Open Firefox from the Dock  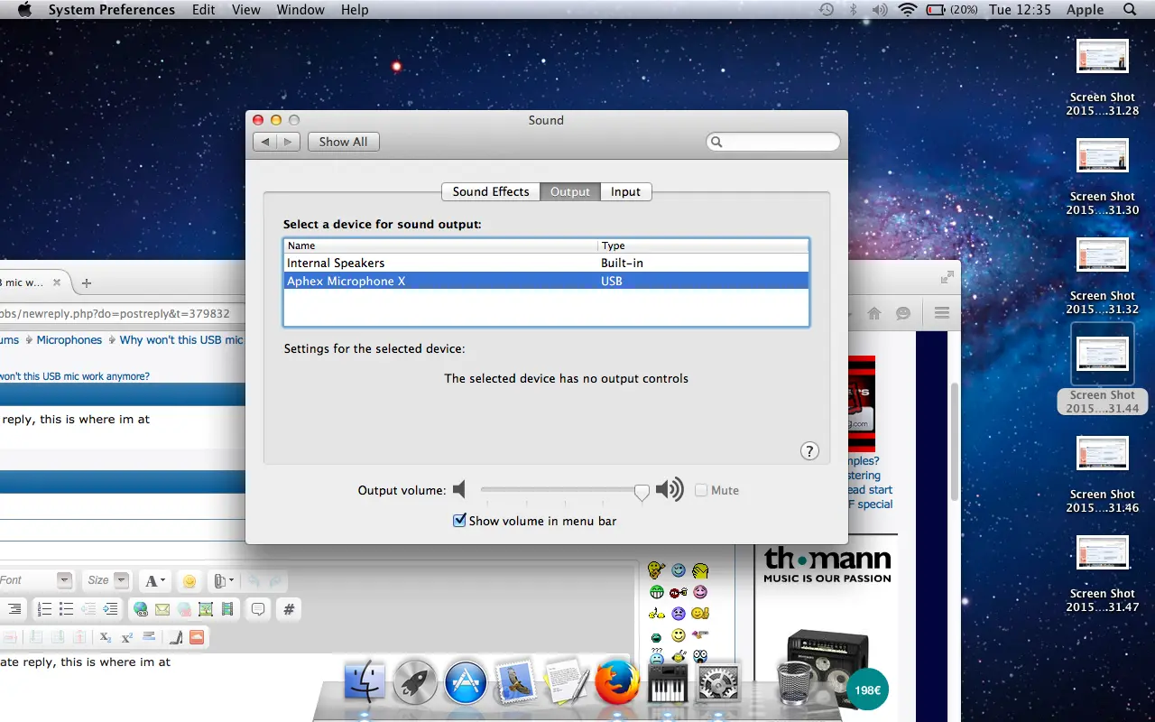click(x=617, y=681)
